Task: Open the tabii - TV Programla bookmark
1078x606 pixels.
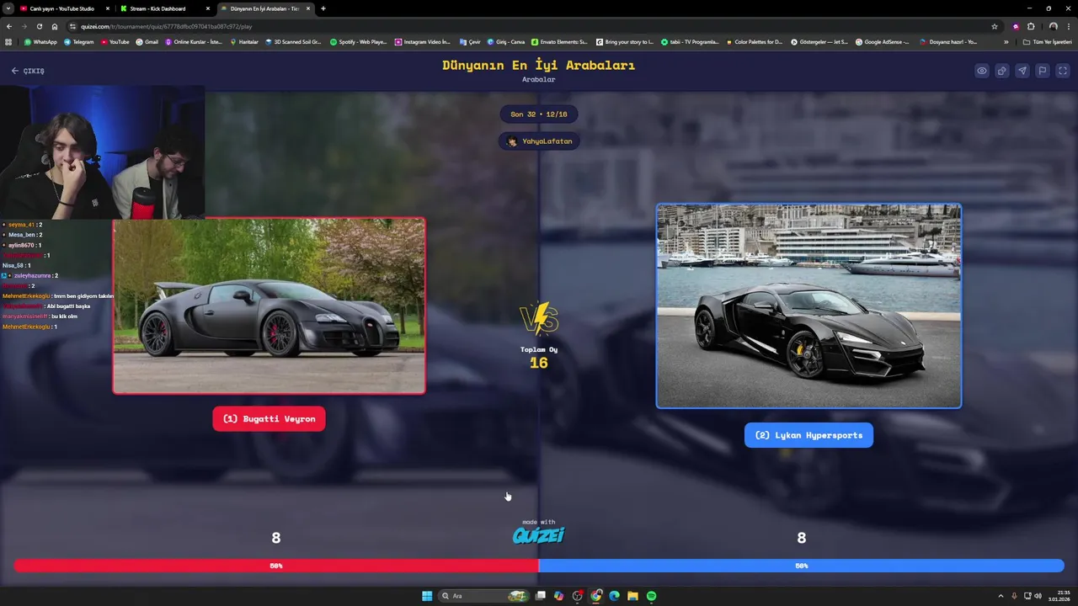Action: (690, 42)
